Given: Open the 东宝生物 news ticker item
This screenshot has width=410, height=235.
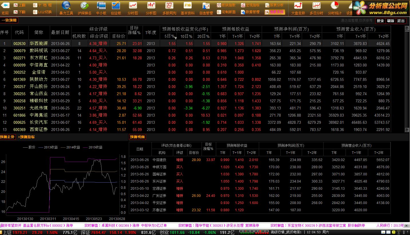Looking at the screenshot, I should click(318, 226).
